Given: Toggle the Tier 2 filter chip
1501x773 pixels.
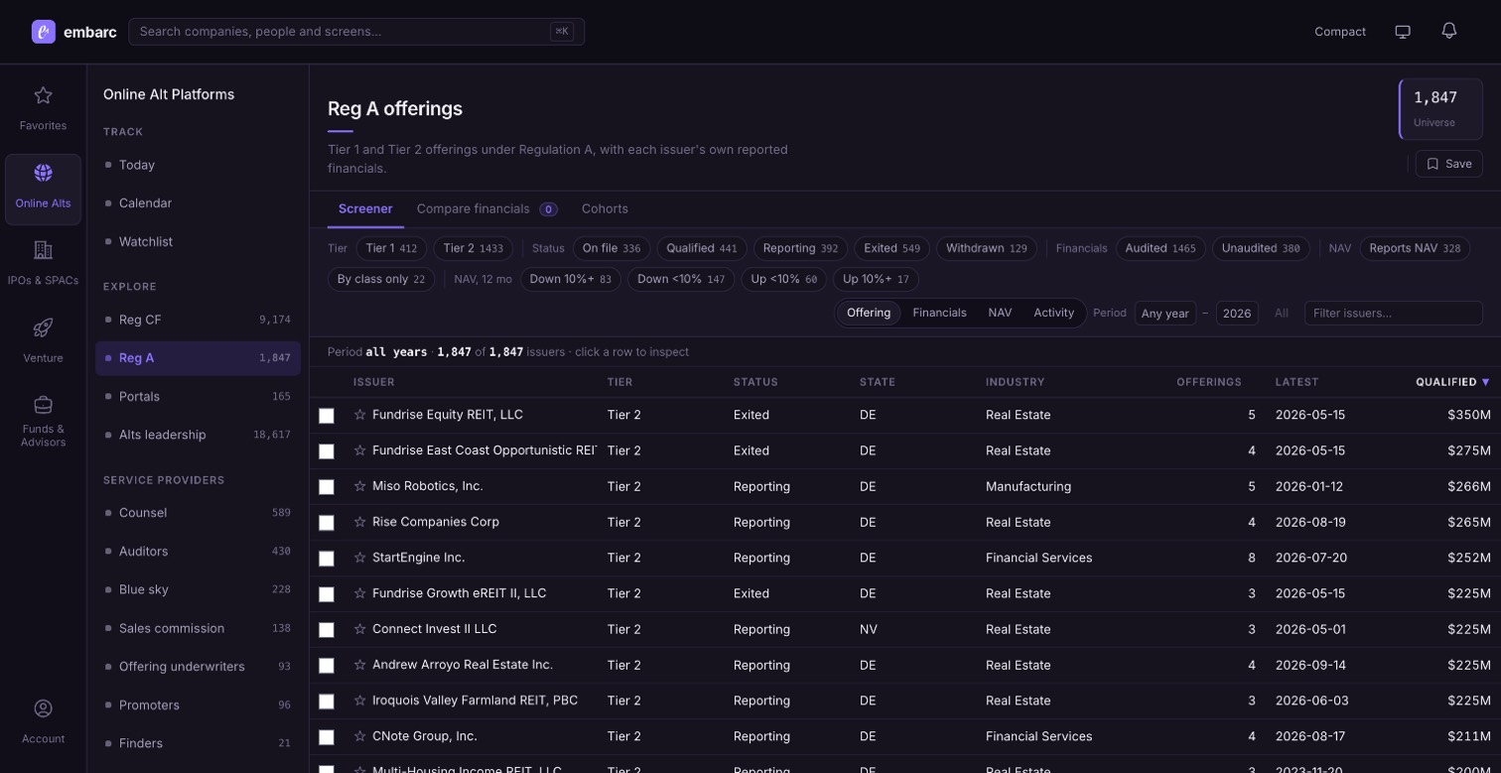Looking at the screenshot, I should (473, 248).
